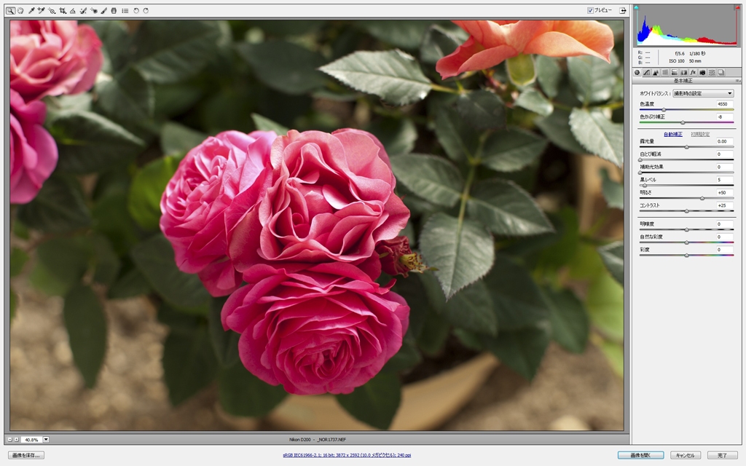
Task: Select the Red Eye Removal tool
Action: coord(94,11)
